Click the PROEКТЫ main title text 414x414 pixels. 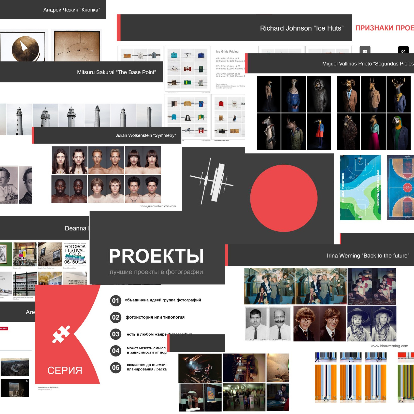click(x=156, y=256)
